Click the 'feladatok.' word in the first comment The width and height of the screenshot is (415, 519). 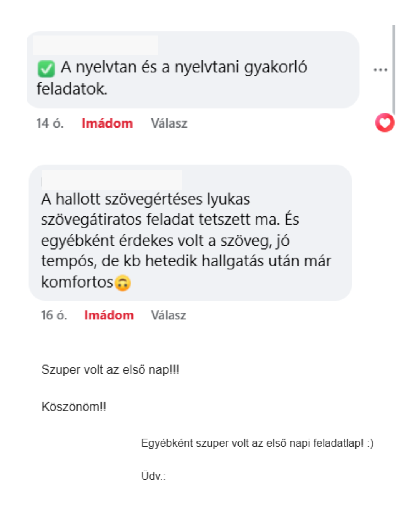coord(72,89)
